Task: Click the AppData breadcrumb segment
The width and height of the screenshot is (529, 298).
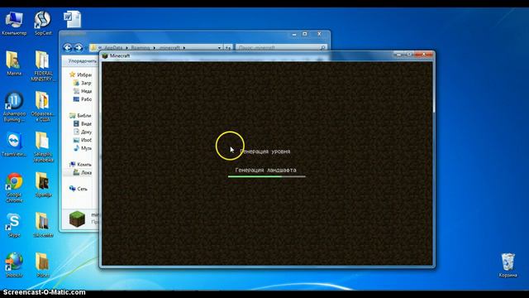Action: point(113,48)
